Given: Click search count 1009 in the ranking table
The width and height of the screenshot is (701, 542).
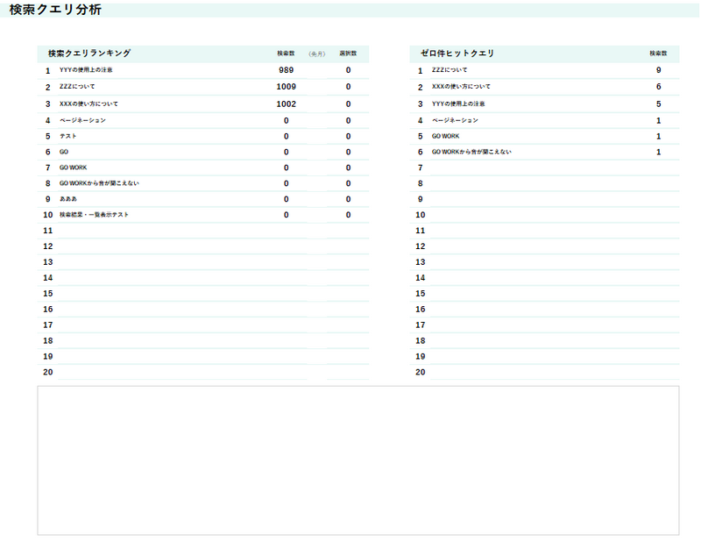Looking at the screenshot, I should (286, 87).
